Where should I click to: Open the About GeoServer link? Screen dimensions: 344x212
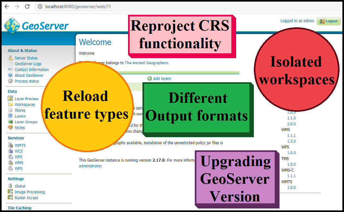pyautogui.click(x=29, y=75)
